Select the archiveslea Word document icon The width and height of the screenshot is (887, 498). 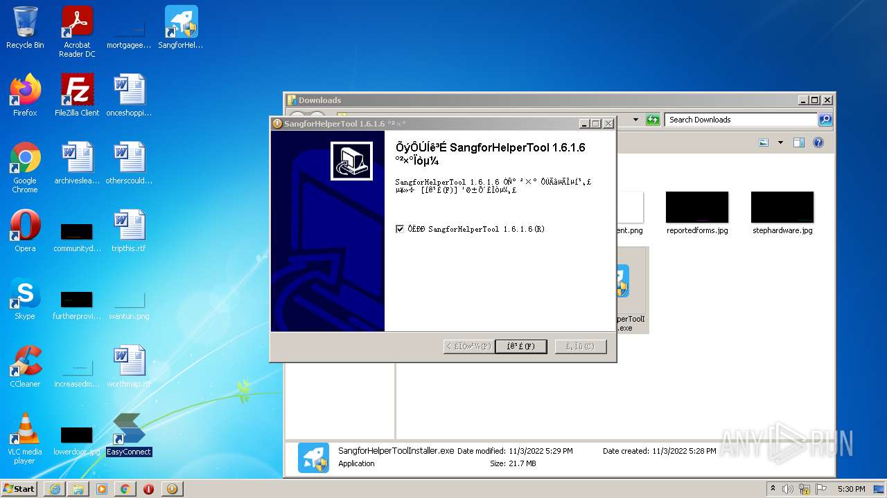point(77,163)
